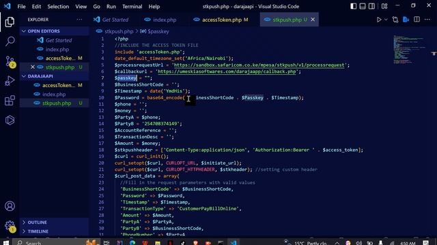Open the File menu
This screenshot has width=437, height=245.
[x=21, y=6]
